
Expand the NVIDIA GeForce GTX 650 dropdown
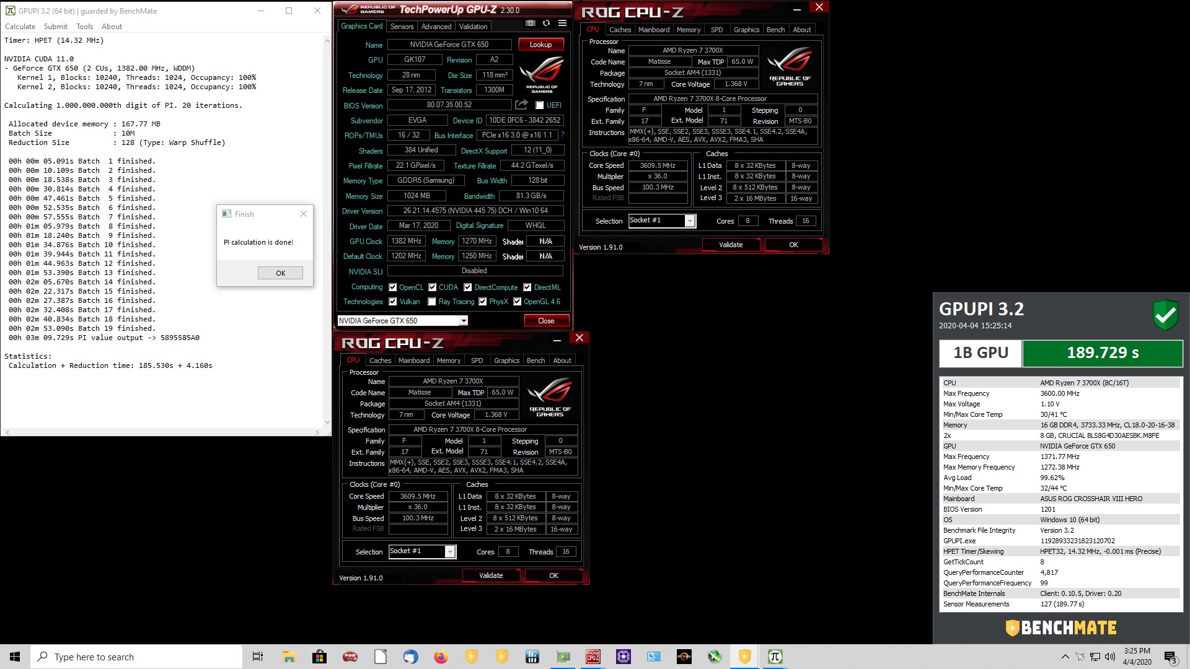463,321
